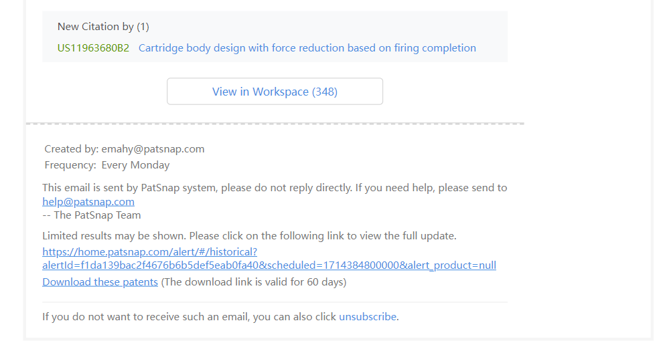Screen dimensions: 665x347
Task: Click the dashed separator below View in Workspace
Action: coord(275,124)
